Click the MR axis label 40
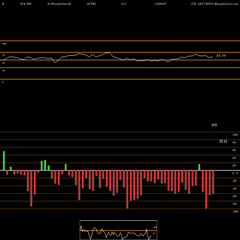The width and height of the screenshot is (240, 240). pyautogui.click(x=234, y=158)
